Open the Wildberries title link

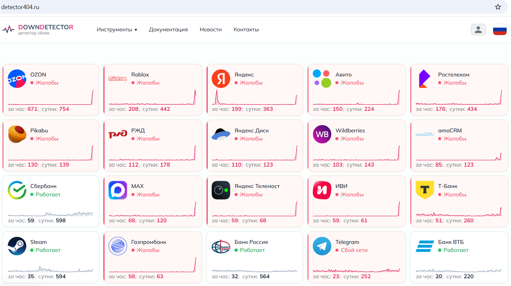(350, 130)
